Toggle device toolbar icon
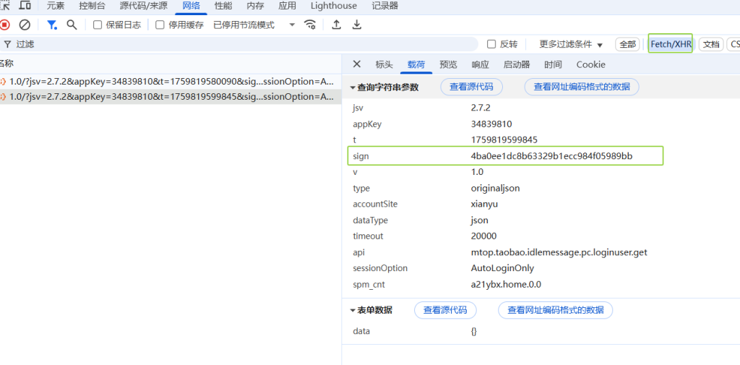This screenshot has height=365, width=740. (x=25, y=6)
